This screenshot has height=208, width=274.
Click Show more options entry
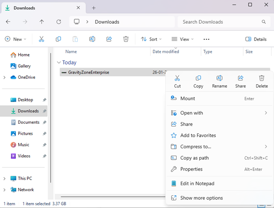[201, 198]
